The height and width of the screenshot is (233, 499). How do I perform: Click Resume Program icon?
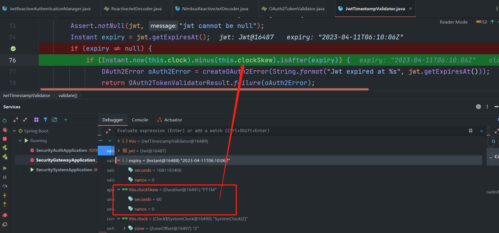pos(5,168)
